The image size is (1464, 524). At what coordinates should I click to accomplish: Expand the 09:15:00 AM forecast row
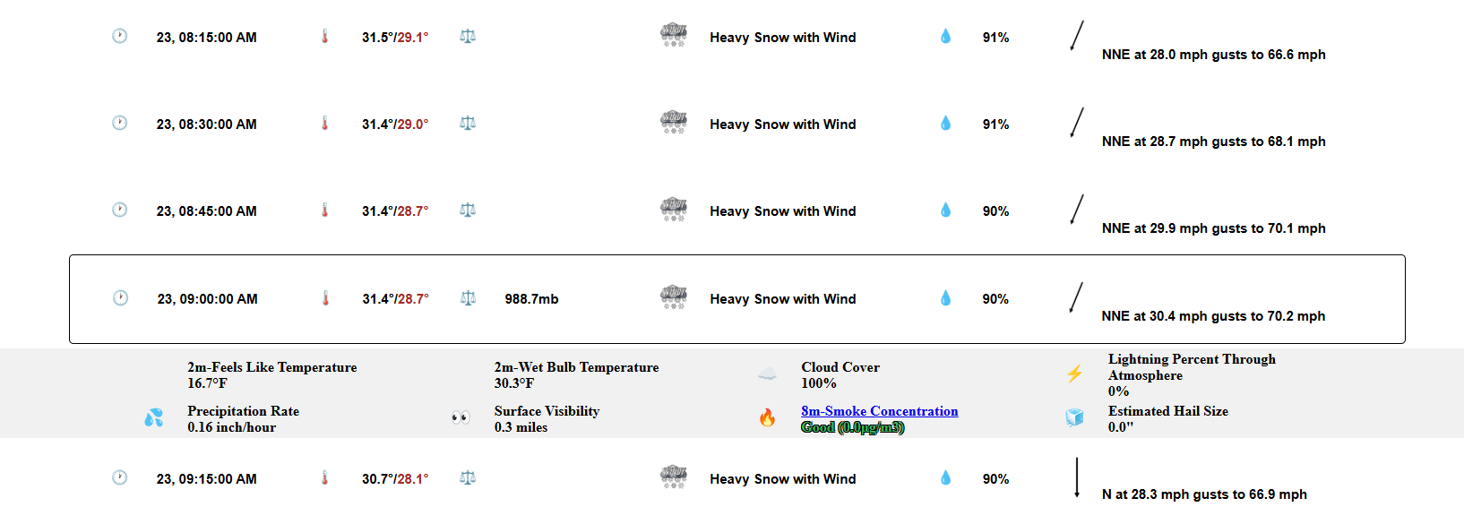click(x=736, y=479)
